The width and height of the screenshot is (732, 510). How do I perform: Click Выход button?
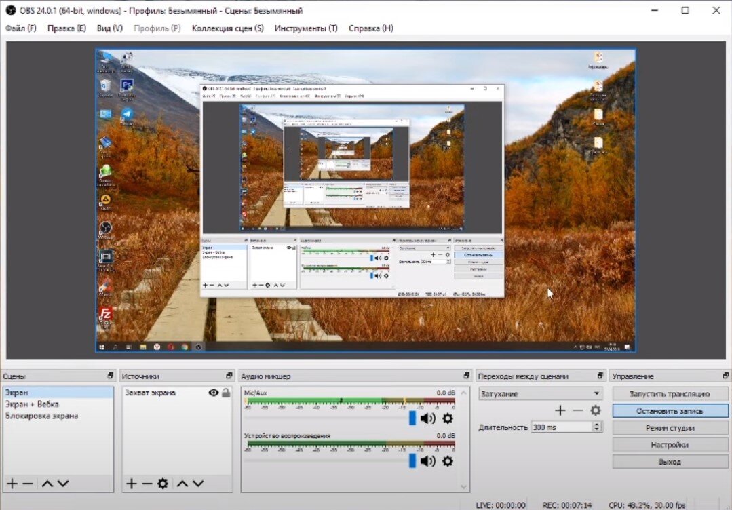click(670, 461)
